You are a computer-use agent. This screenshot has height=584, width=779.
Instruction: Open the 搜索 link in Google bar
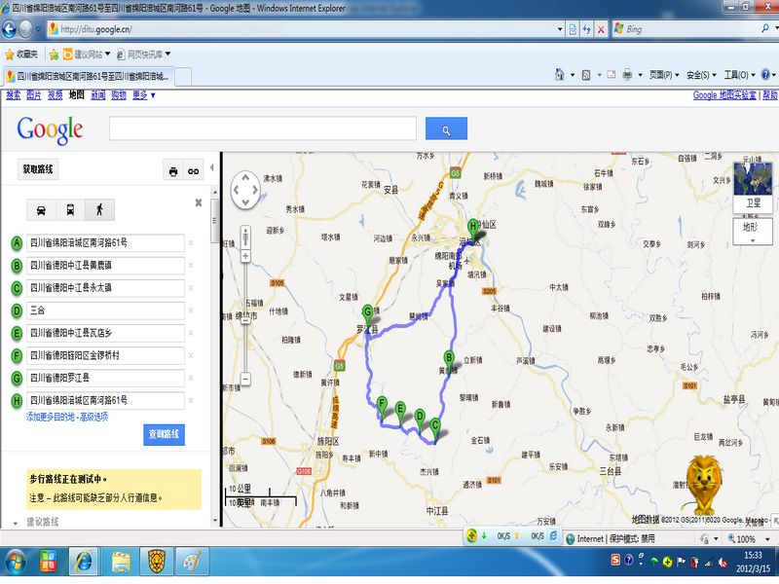[13, 95]
